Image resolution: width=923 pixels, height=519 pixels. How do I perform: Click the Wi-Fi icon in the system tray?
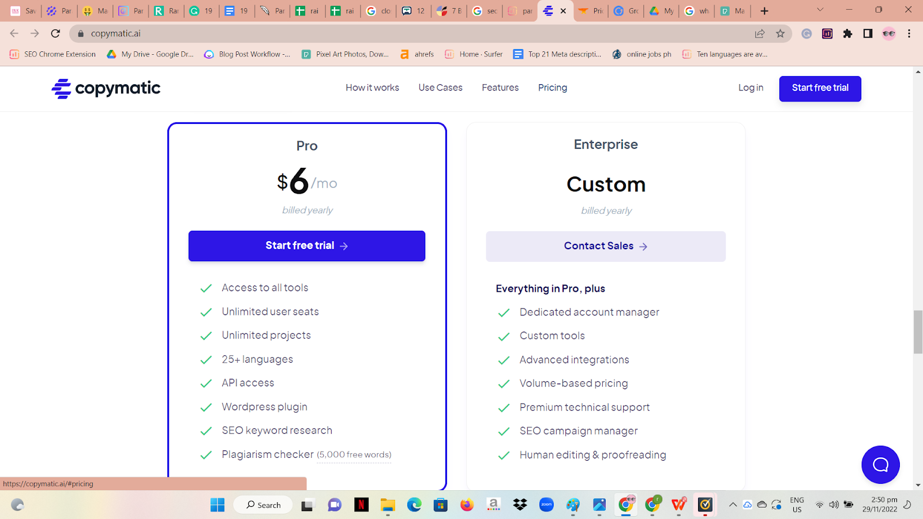pos(819,505)
